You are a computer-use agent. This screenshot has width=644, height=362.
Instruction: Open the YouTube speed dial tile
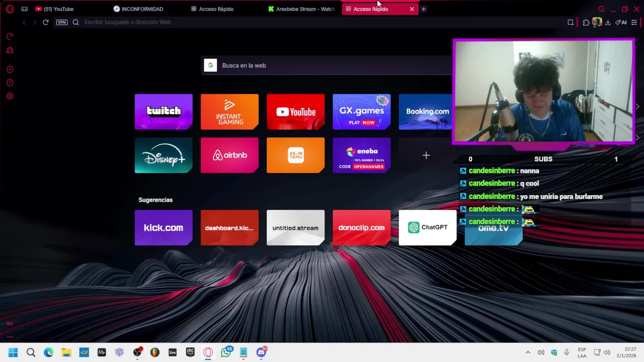click(x=295, y=112)
